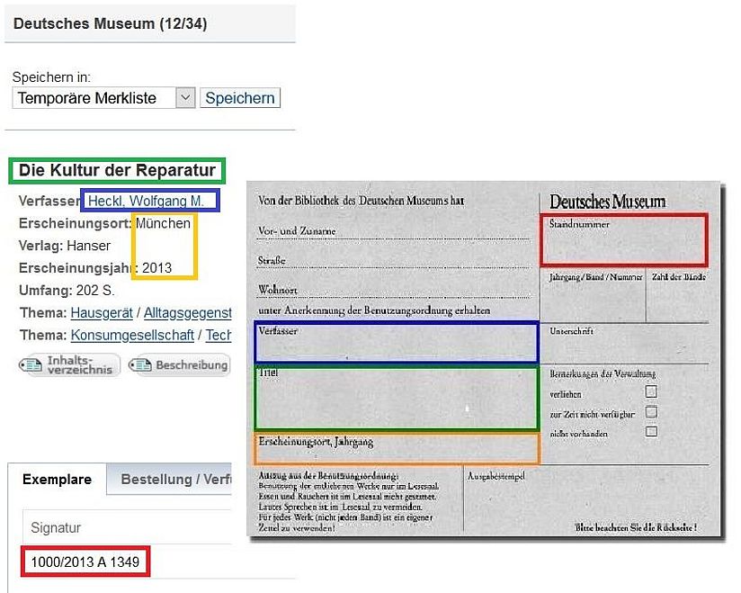Click the signature '1000/2013 A 1349'

click(85, 562)
